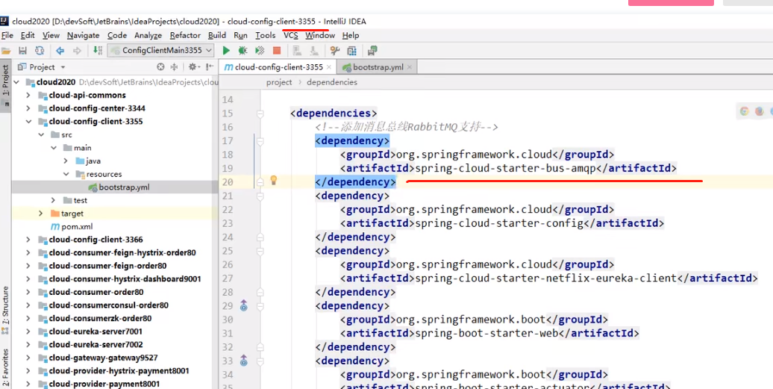Viewport: 773px width, 389px height.
Task: Open the ConfigClientMain3355 run configuration dropdown
Action: tap(161, 50)
